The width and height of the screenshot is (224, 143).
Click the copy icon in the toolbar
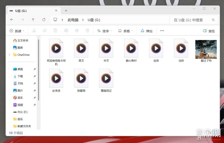45,31
